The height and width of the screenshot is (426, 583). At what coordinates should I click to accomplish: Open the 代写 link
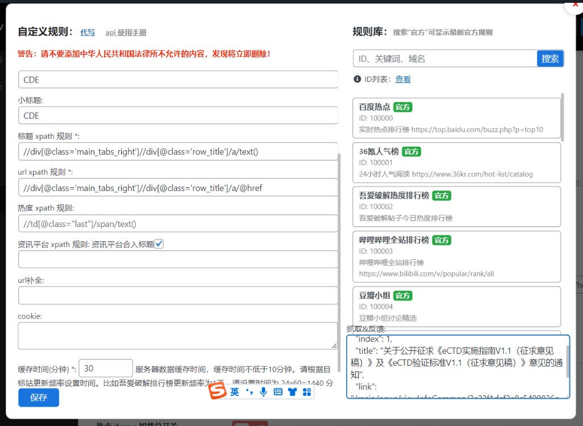(x=88, y=32)
